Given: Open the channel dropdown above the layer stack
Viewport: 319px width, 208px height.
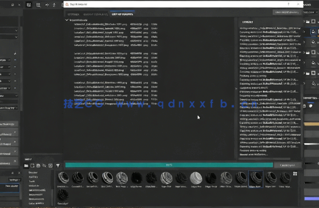Looking at the screenshot, I should coord(311,12).
